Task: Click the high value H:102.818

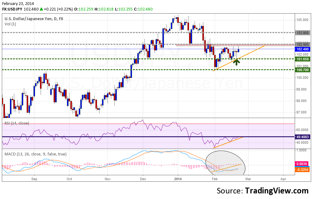Action: [x=104, y=9]
